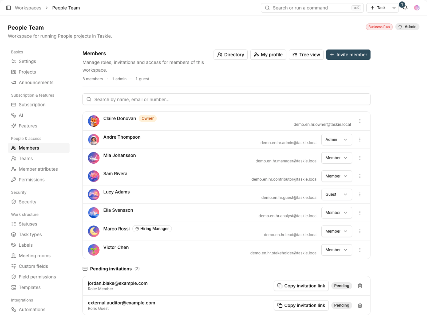427x318 pixels.
Task: Open Subscription settings in sidebar
Action: pos(39,105)
